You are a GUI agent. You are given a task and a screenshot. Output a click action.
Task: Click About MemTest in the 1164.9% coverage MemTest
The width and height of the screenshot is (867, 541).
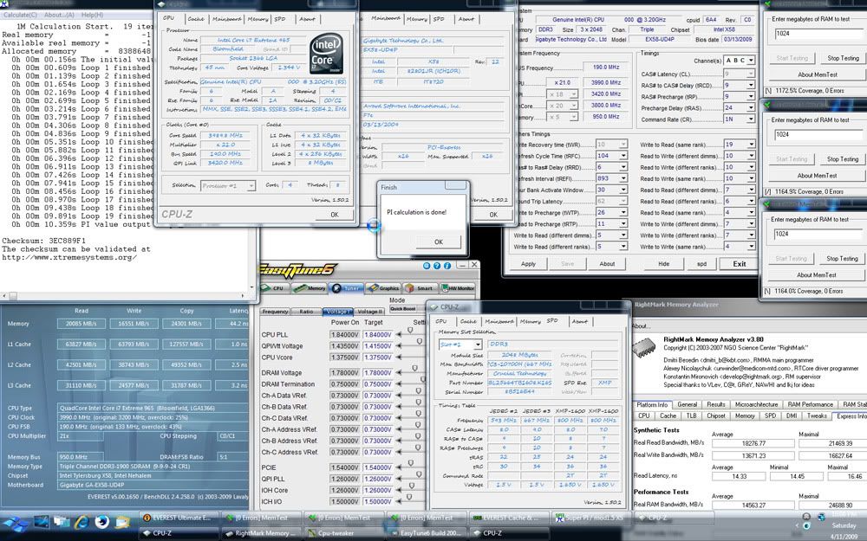817,176
